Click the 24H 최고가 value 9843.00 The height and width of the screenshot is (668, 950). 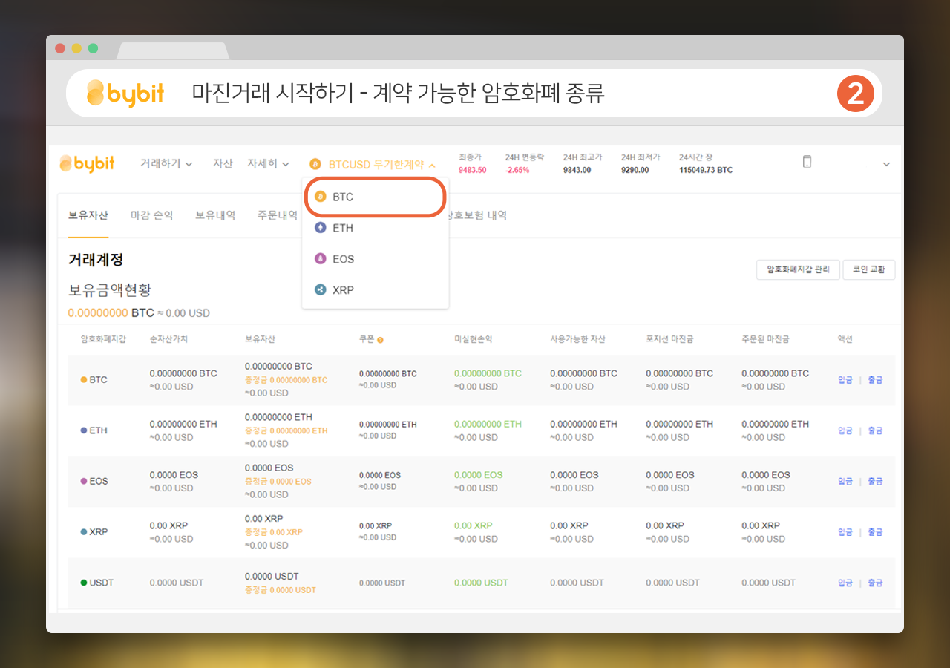pos(577,170)
